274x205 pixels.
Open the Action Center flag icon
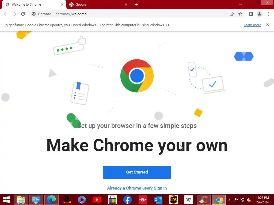point(236,200)
